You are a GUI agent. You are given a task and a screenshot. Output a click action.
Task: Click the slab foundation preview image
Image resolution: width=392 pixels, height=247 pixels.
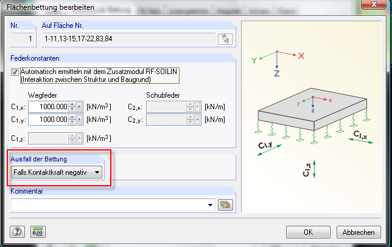pos(311,117)
